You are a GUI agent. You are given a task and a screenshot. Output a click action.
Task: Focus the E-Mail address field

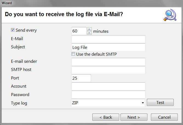pos(108,39)
